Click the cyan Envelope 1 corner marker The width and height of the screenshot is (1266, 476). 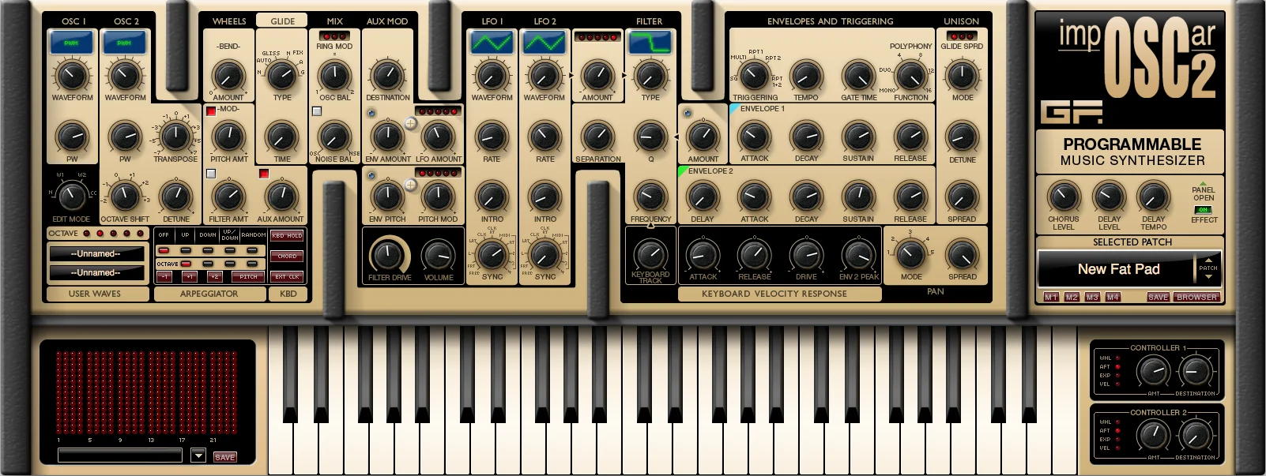734,108
